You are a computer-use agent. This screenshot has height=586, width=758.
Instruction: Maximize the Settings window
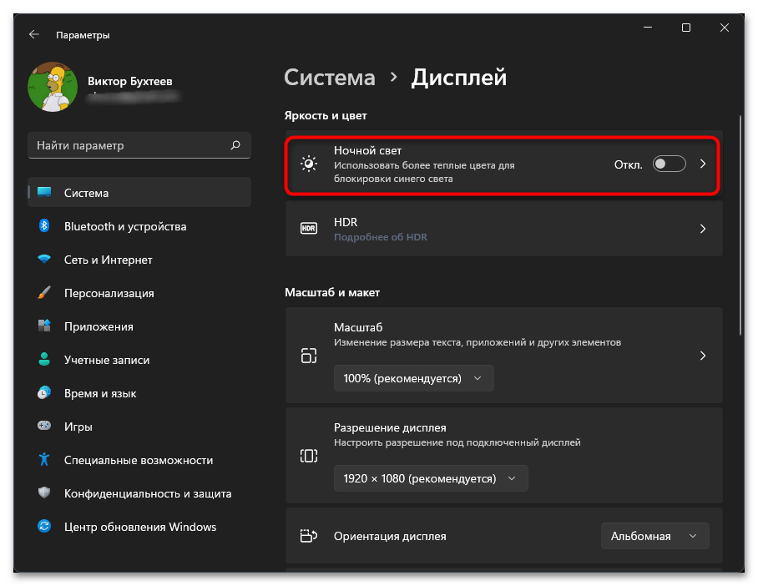pyautogui.click(x=686, y=28)
